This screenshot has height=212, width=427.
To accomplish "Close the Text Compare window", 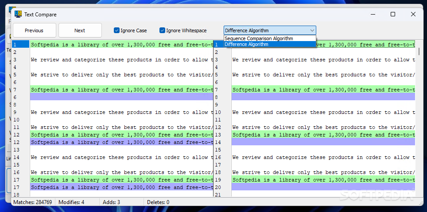I will 413,14.
